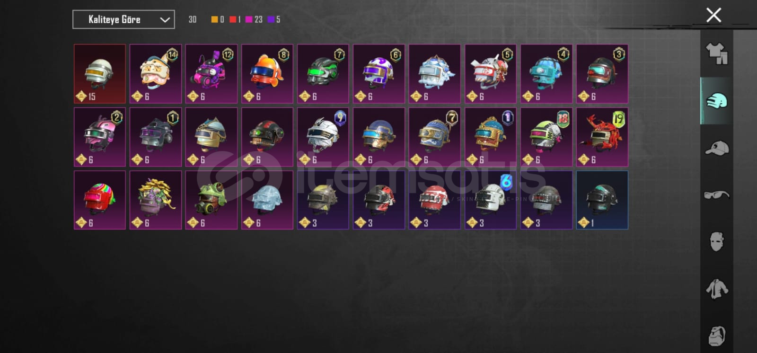The height and width of the screenshot is (353, 757).
Task: Select the blue-framed helmet costing 1
Action: tap(602, 200)
